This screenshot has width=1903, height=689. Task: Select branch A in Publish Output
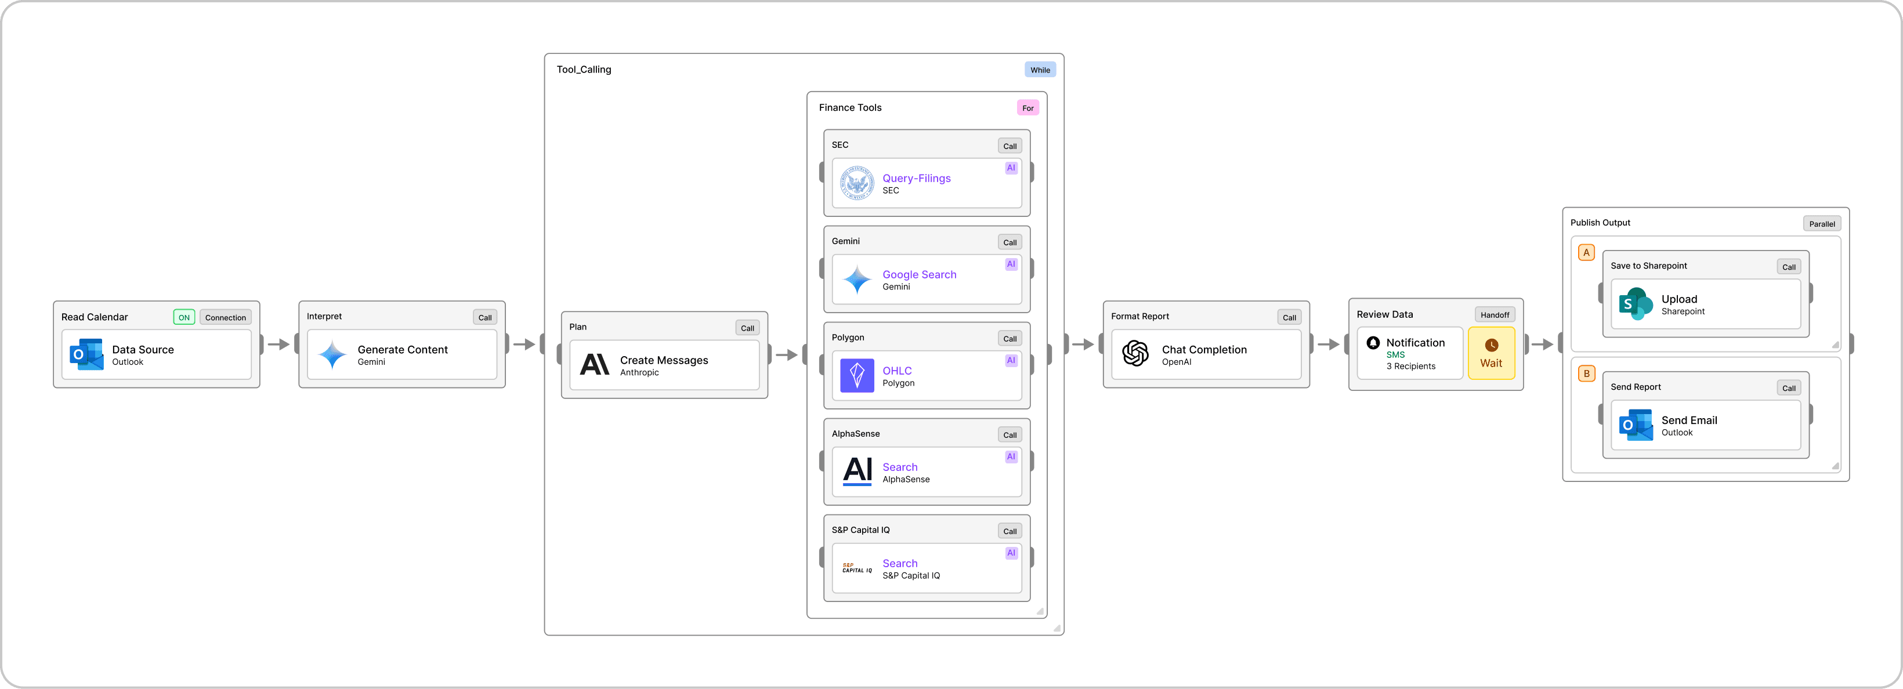click(1586, 252)
